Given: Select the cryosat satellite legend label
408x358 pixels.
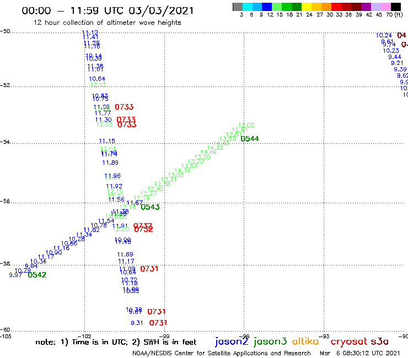Looking at the screenshot, I should pyautogui.click(x=349, y=341).
